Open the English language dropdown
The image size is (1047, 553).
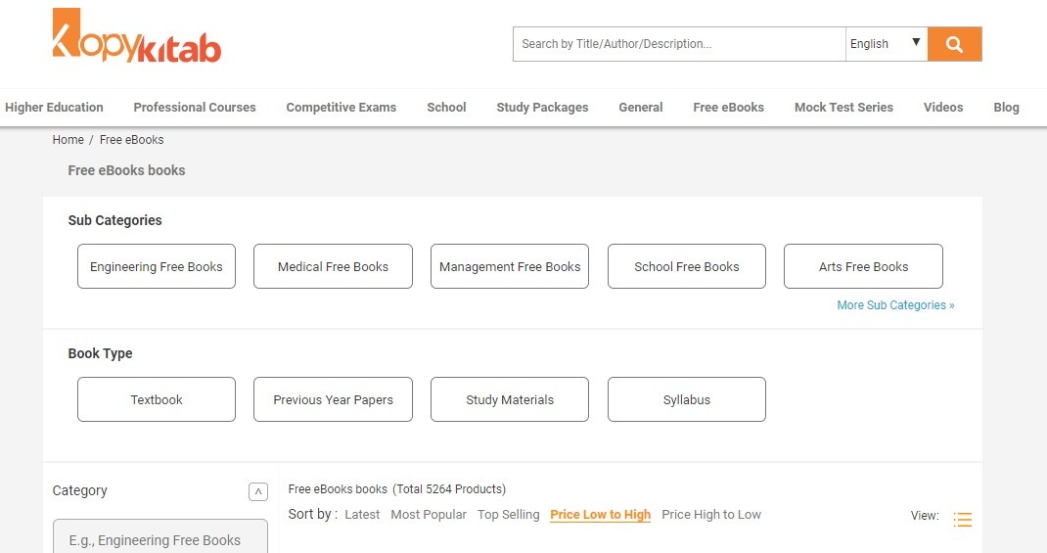[886, 44]
